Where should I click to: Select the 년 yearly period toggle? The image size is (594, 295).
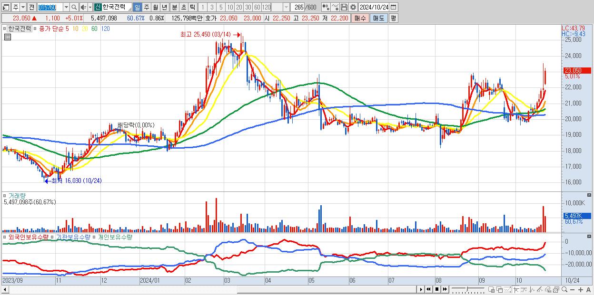click(x=164, y=7)
